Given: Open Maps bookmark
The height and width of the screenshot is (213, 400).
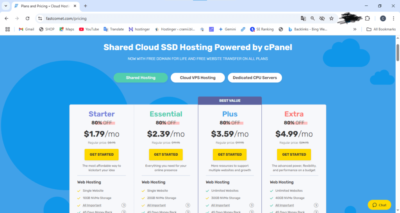Looking at the screenshot, I should click(x=66, y=29).
